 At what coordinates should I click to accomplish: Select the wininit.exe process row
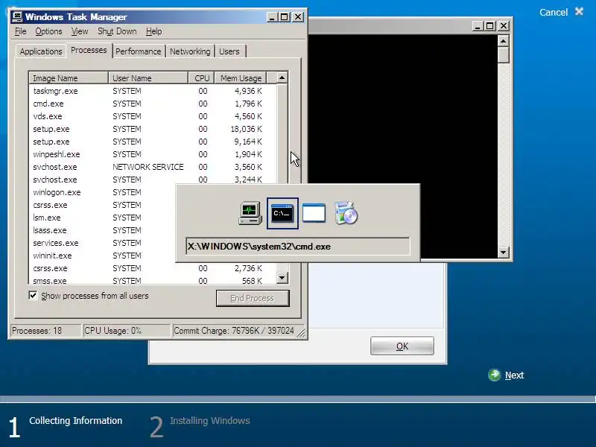tap(102, 256)
